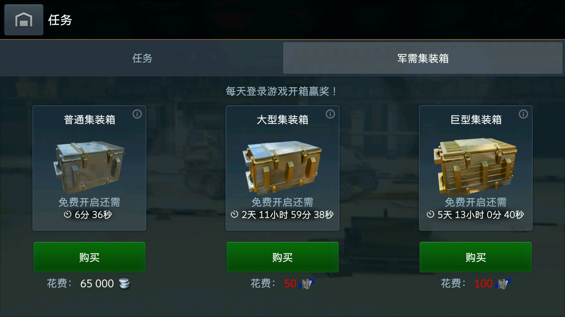Open the garage home icon

24,20
